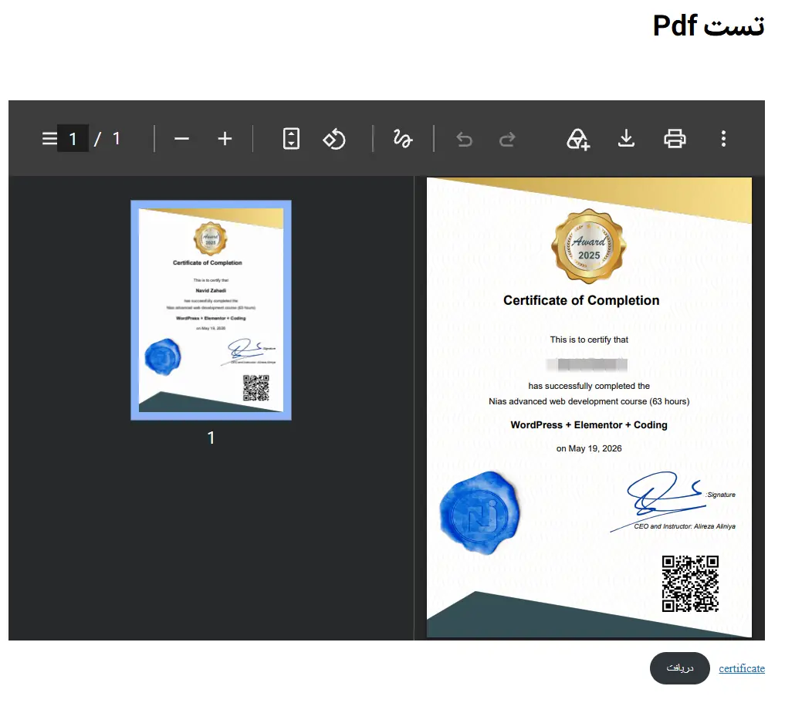Image resolution: width=785 pixels, height=703 pixels.
Task: Click the current page number field
Action: tap(73, 139)
